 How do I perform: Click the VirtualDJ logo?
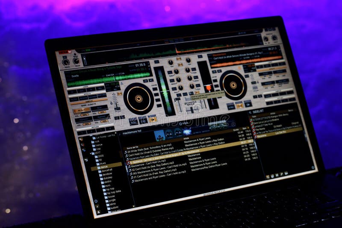pyautogui.click(x=65, y=52)
